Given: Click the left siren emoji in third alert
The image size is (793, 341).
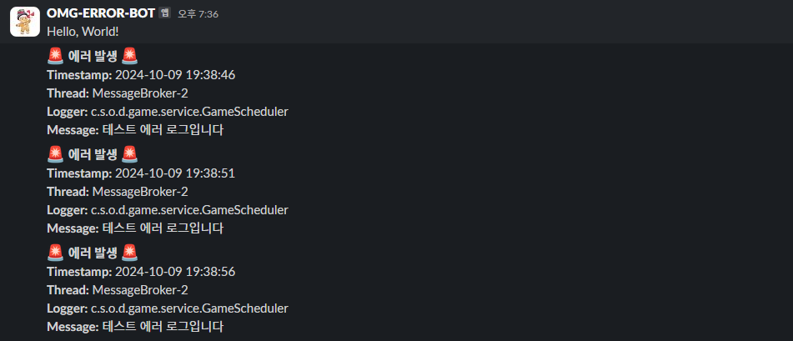Looking at the screenshot, I should tap(55, 253).
